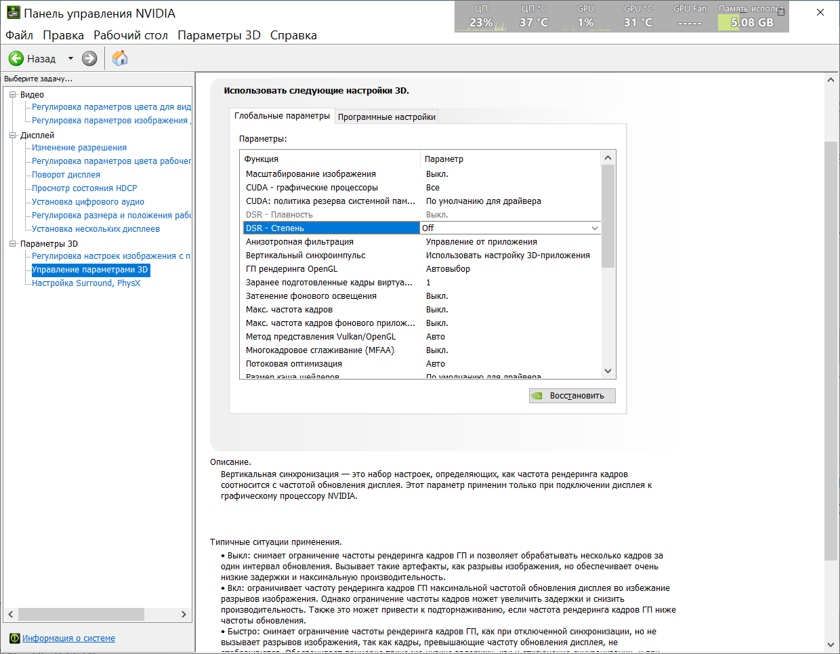Select the Затенение фонового освещения row
The height and width of the screenshot is (654, 840).
[x=421, y=296]
